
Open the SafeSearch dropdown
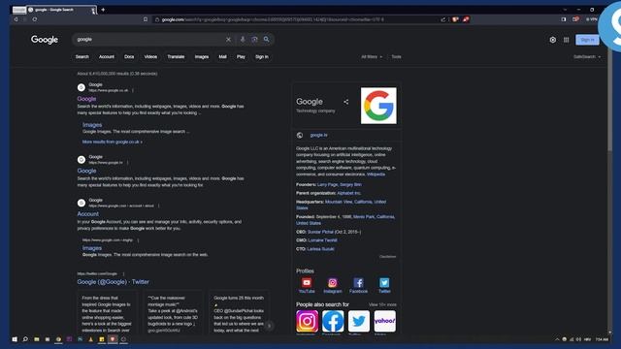click(587, 57)
